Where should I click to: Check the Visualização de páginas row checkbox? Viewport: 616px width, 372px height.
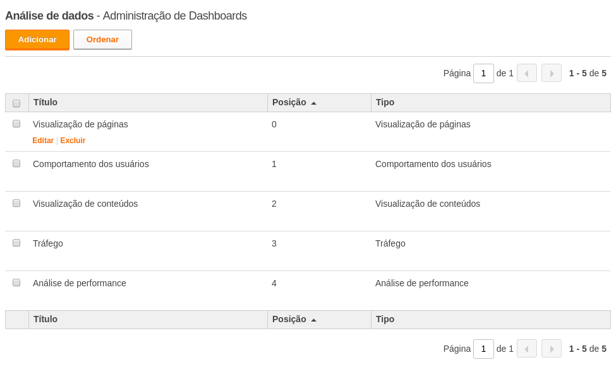16,124
